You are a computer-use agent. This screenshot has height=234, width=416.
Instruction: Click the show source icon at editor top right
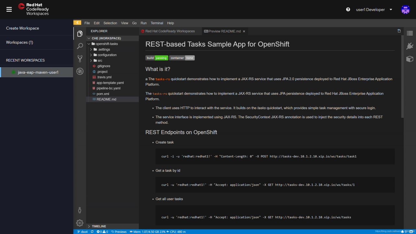pos(399,31)
